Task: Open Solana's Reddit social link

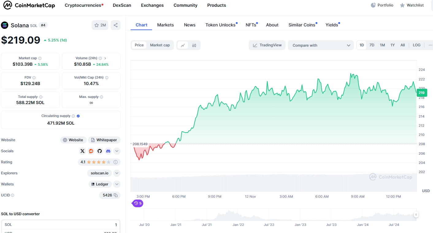Action: pyautogui.click(x=91, y=151)
